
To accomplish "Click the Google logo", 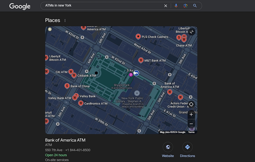I will click(20, 6).
